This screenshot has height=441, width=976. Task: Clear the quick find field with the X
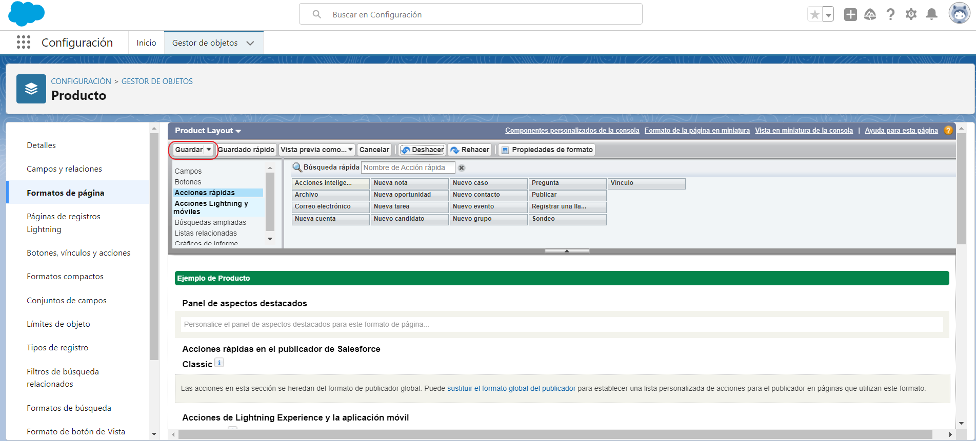(462, 168)
